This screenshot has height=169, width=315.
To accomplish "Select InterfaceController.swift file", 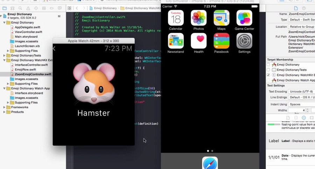I will 31,65.
